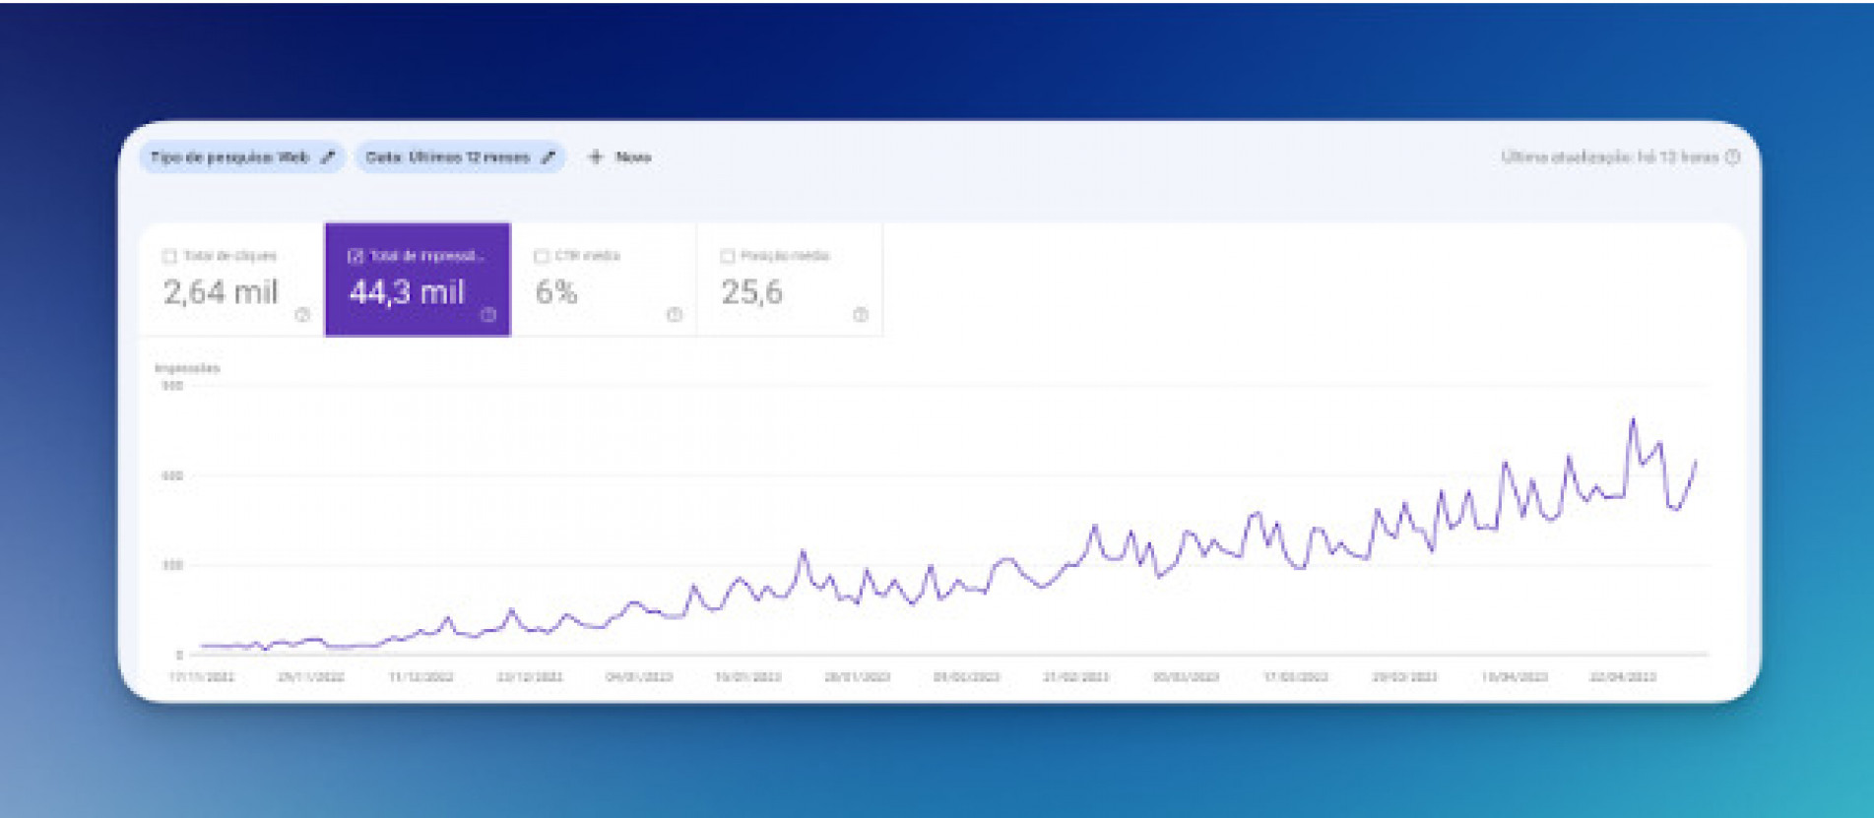Open help icon in Total de cliques card

click(x=302, y=315)
